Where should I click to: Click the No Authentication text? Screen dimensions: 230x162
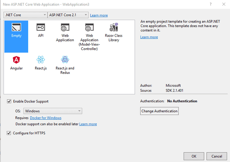coord(182,101)
